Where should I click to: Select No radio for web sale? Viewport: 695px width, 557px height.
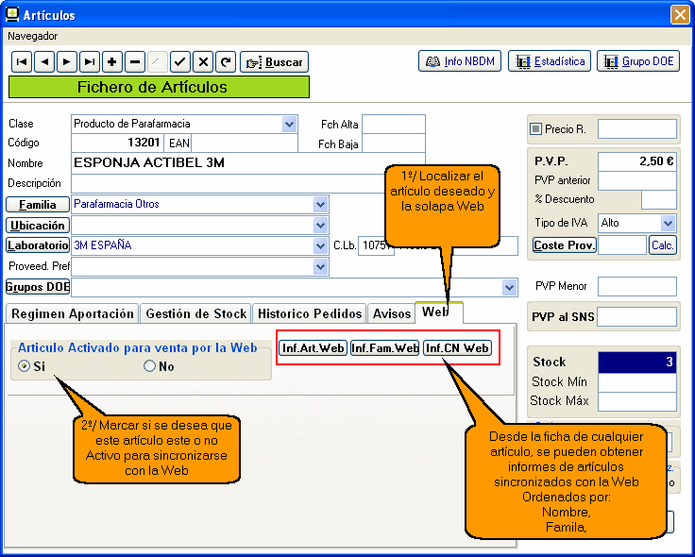click(149, 366)
